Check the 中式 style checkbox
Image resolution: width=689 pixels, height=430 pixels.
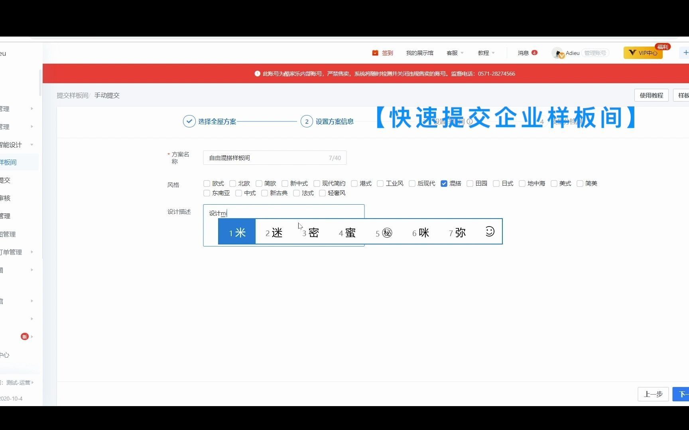(238, 193)
